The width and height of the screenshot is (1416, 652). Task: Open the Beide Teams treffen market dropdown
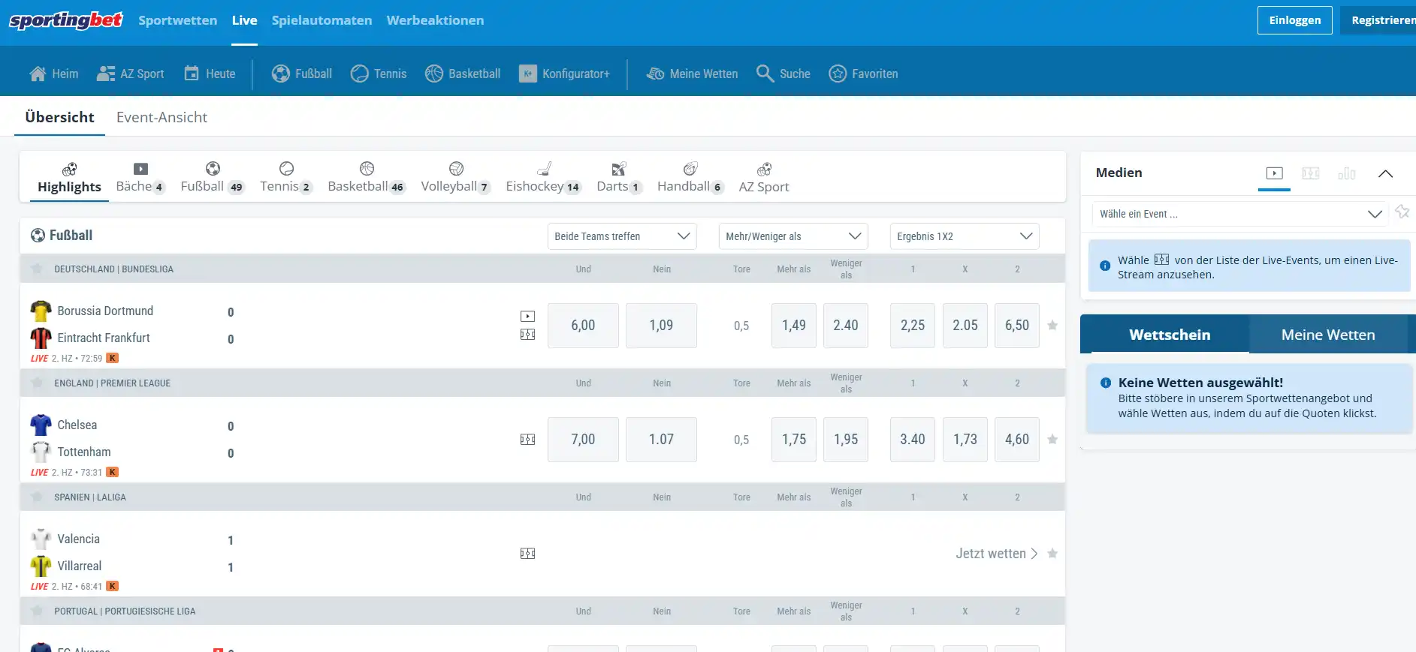tap(622, 236)
